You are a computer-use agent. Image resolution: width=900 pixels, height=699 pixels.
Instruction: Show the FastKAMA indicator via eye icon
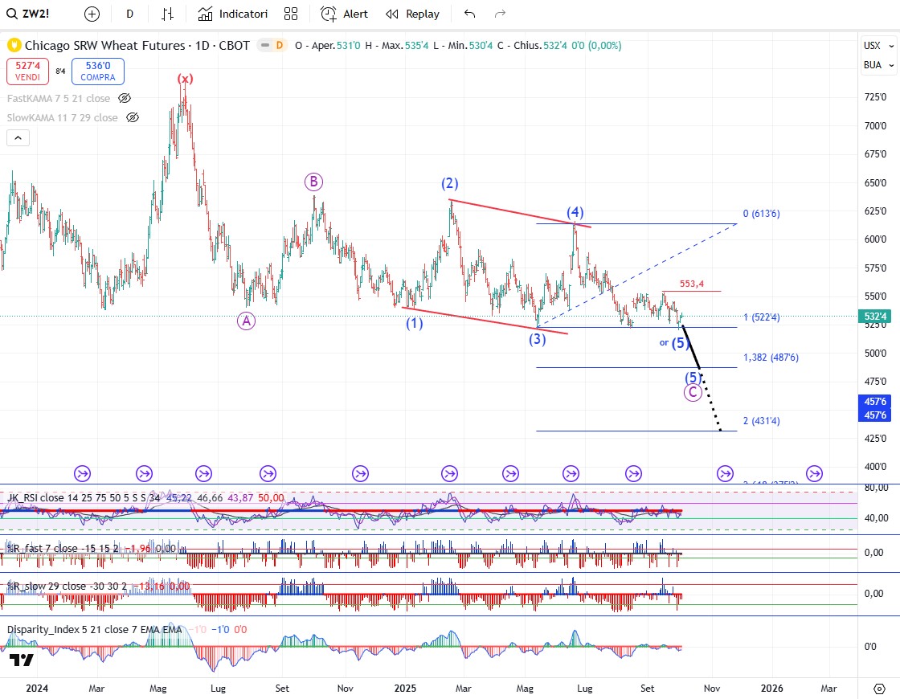(x=125, y=98)
